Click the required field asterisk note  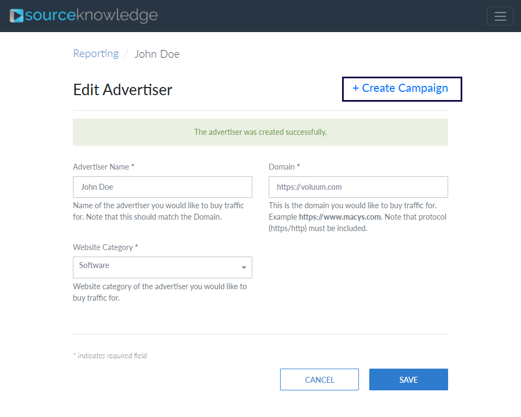(110, 355)
